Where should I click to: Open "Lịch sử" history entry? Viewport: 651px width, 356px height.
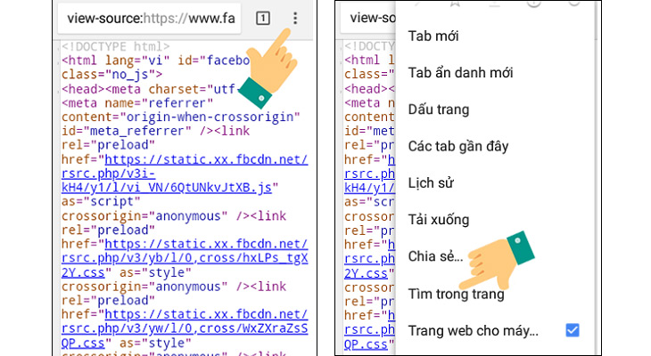431,182
